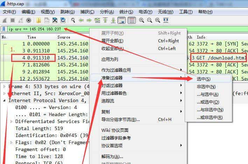Reset zoom to normal size

coord(157,20)
